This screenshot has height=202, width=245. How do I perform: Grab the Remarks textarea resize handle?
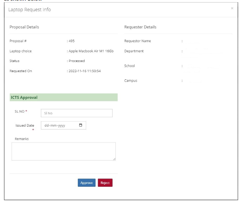tap(114, 159)
